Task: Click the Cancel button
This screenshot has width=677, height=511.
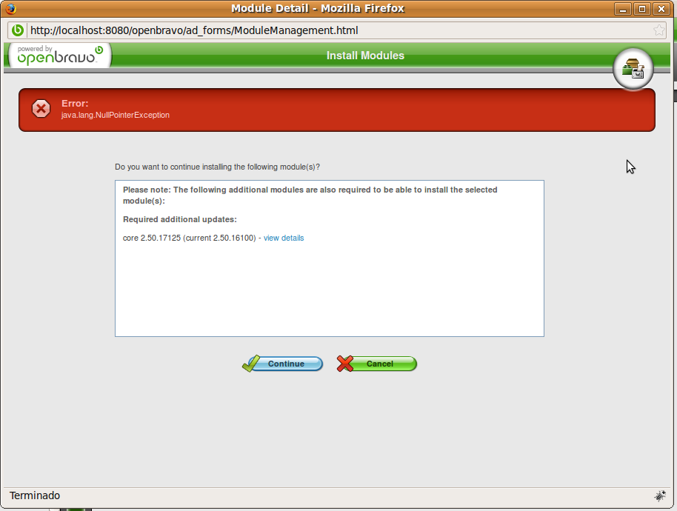Action: click(377, 364)
